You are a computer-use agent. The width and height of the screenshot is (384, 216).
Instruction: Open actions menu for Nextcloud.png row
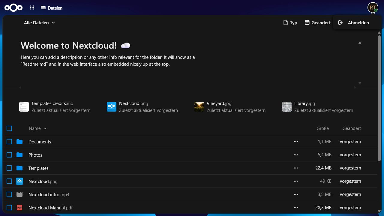pyautogui.click(x=296, y=181)
